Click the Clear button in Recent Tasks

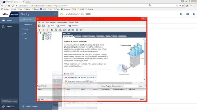140,86
